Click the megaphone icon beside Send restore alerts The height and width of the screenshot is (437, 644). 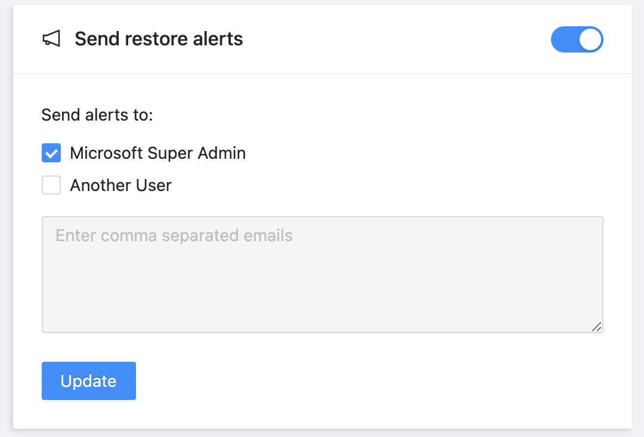coord(51,39)
